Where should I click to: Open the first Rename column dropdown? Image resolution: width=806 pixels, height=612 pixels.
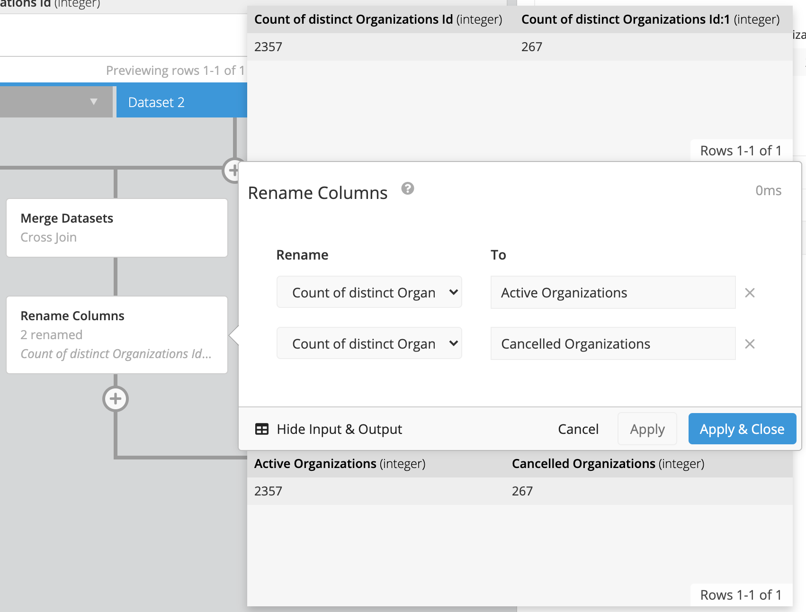click(x=369, y=292)
